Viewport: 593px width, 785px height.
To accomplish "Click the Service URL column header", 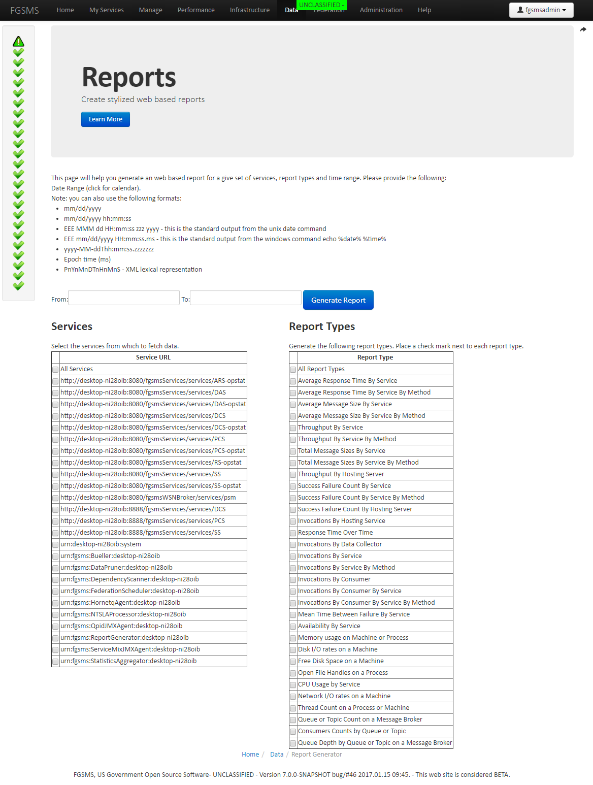I will tap(153, 357).
